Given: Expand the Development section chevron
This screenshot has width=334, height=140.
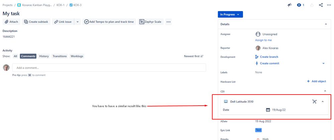Looking at the screenshot, I should 323,63.
